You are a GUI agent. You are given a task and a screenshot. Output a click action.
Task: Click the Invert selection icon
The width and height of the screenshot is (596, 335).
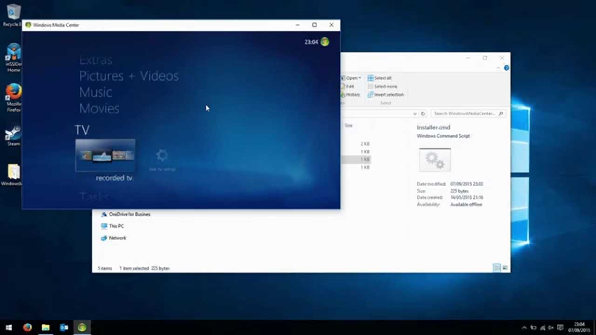371,94
